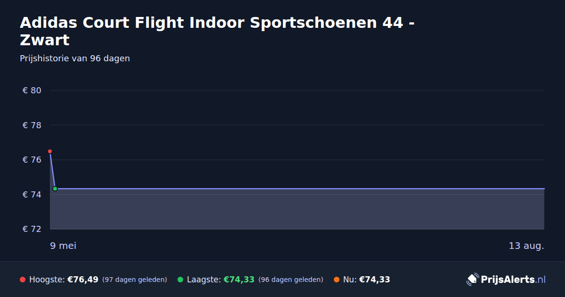Click the PrijsAlerts tag logo icon
This screenshot has height=297, width=565.
pos(472,280)
